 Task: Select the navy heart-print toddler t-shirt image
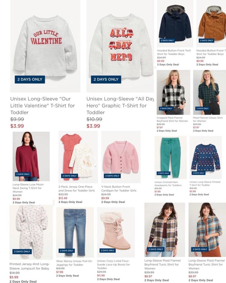pos(206,158)
